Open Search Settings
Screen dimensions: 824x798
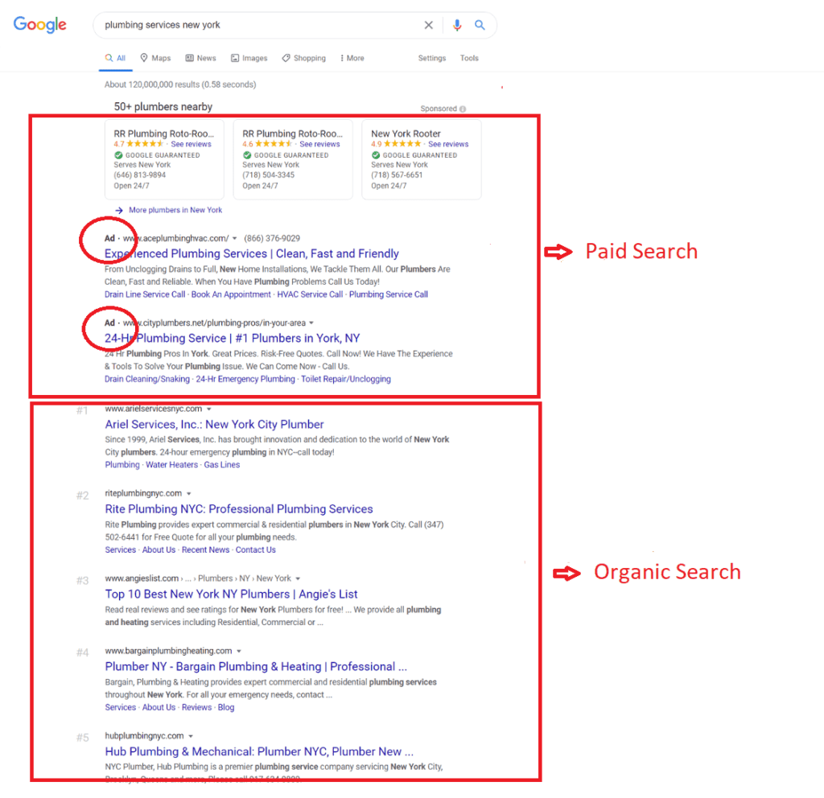pos(432,58)
